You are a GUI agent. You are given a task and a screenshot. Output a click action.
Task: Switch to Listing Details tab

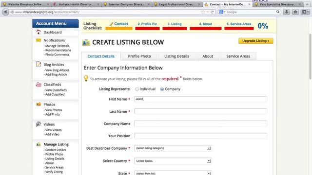click(x=176, y=56)
